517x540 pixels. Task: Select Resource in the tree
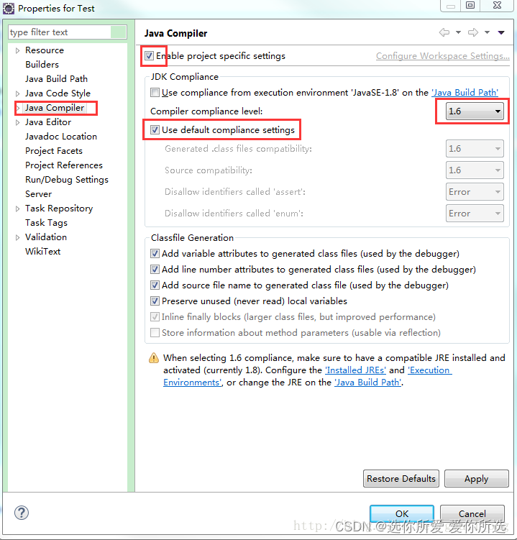pyautogui.click(x=45, y=50)
